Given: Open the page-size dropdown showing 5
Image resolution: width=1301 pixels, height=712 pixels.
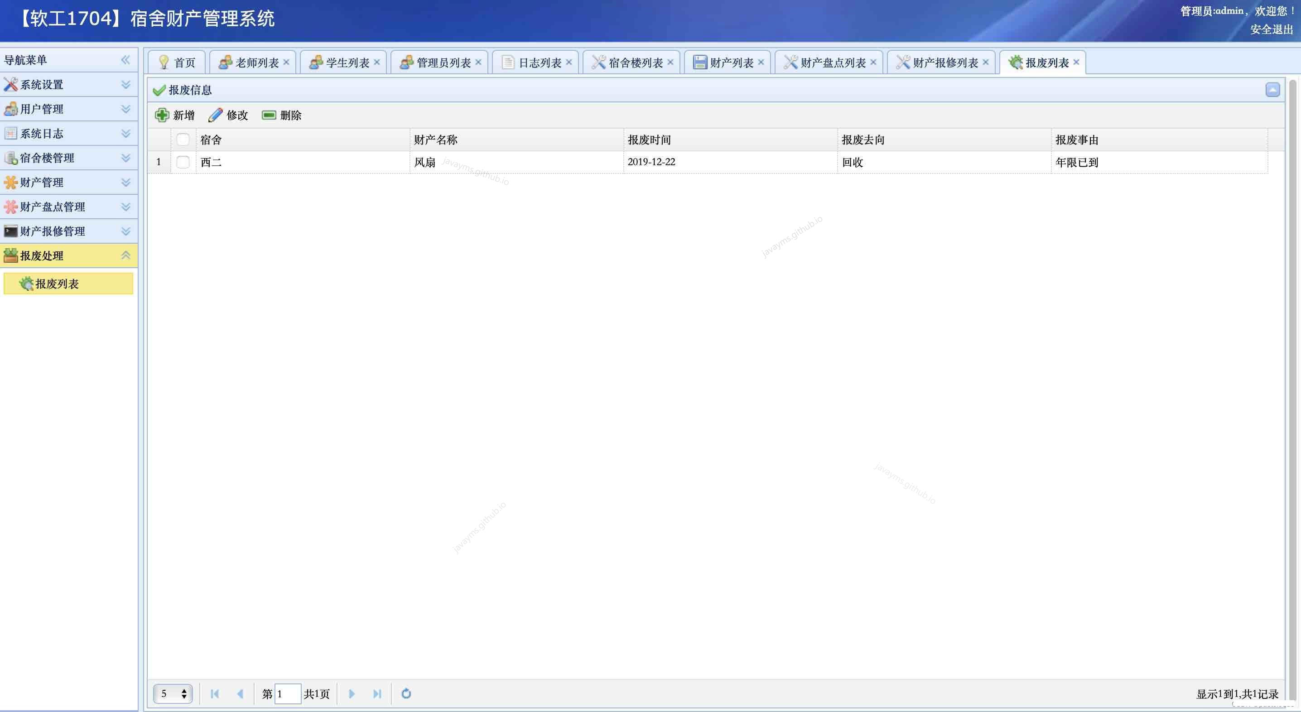Looking at the screenshot, I should tap(173, 694).
